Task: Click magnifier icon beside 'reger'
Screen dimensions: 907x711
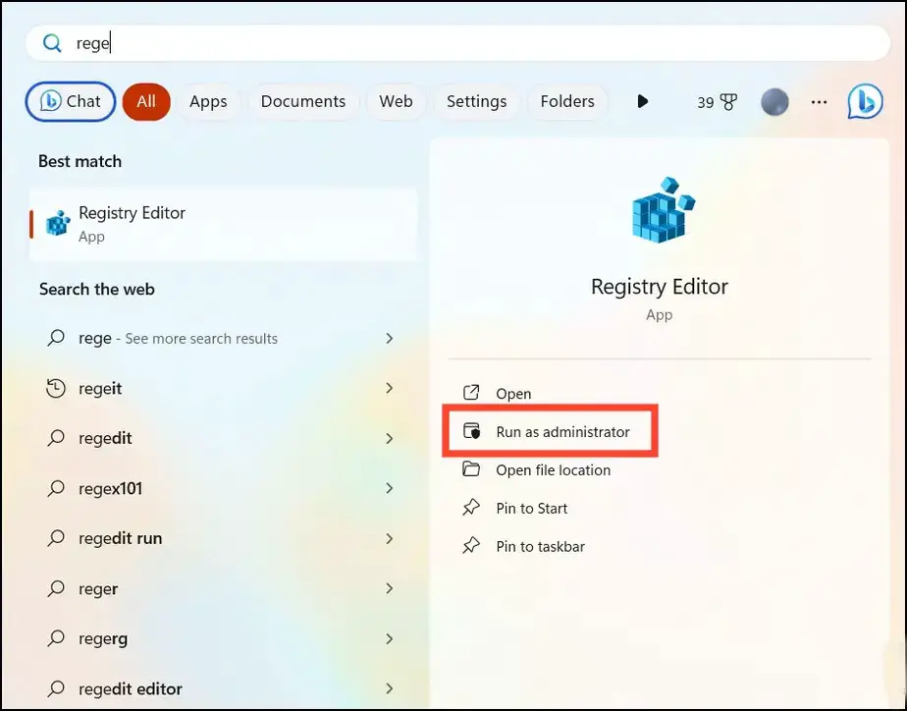Action: pos(56,588)
